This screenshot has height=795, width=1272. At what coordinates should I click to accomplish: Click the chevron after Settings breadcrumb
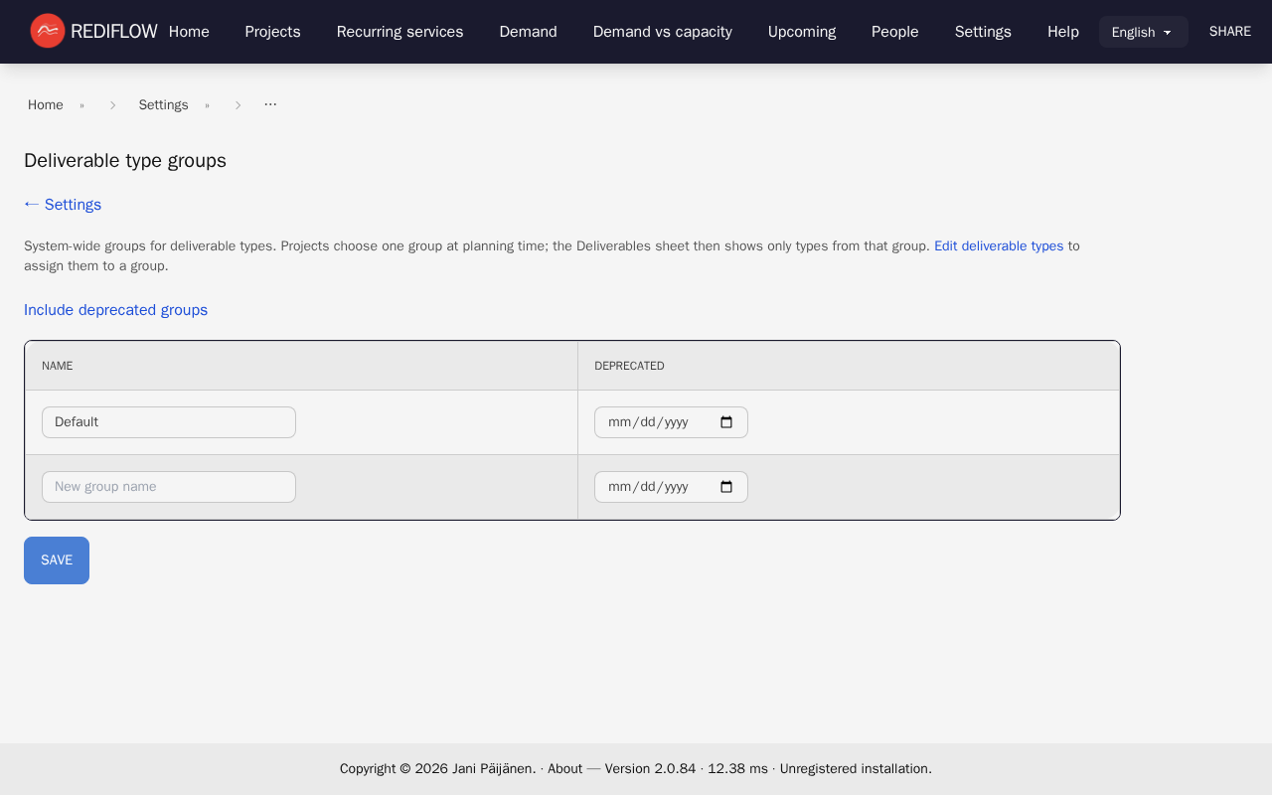click(x=238, y=104)
